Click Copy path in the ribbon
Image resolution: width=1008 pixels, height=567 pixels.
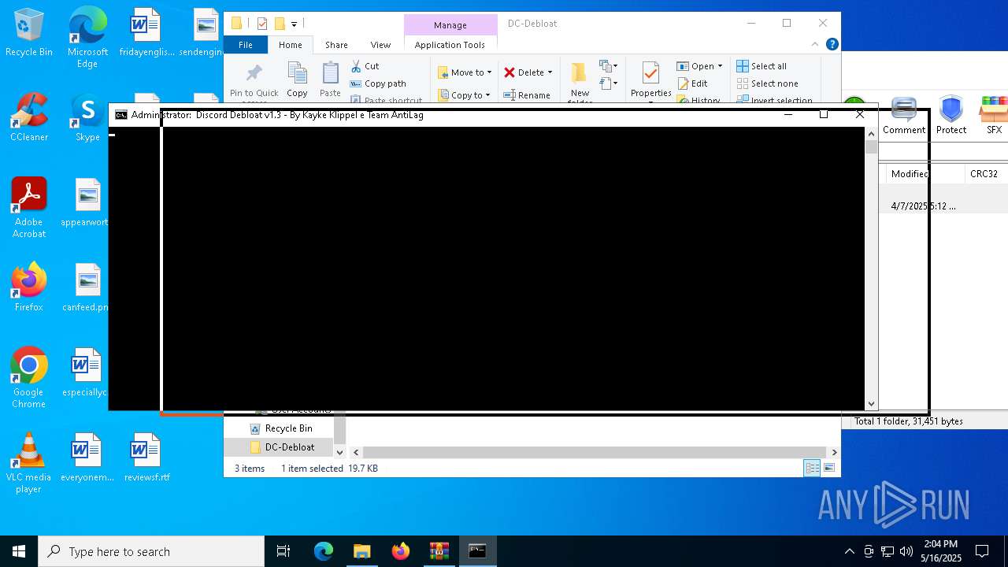[x=378, y=83]
